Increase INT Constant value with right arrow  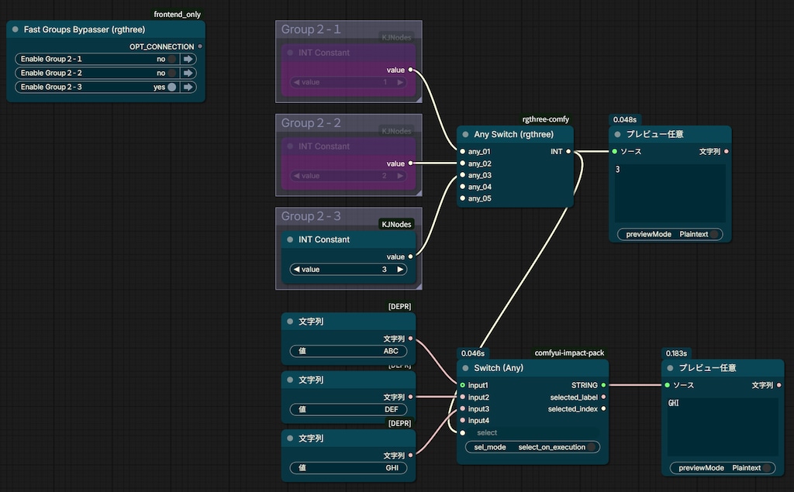coord(400,270)
